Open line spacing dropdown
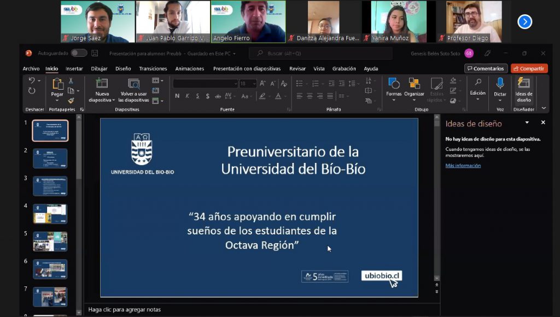This screenshot has height=317, width=560. [x=353, y=84]
